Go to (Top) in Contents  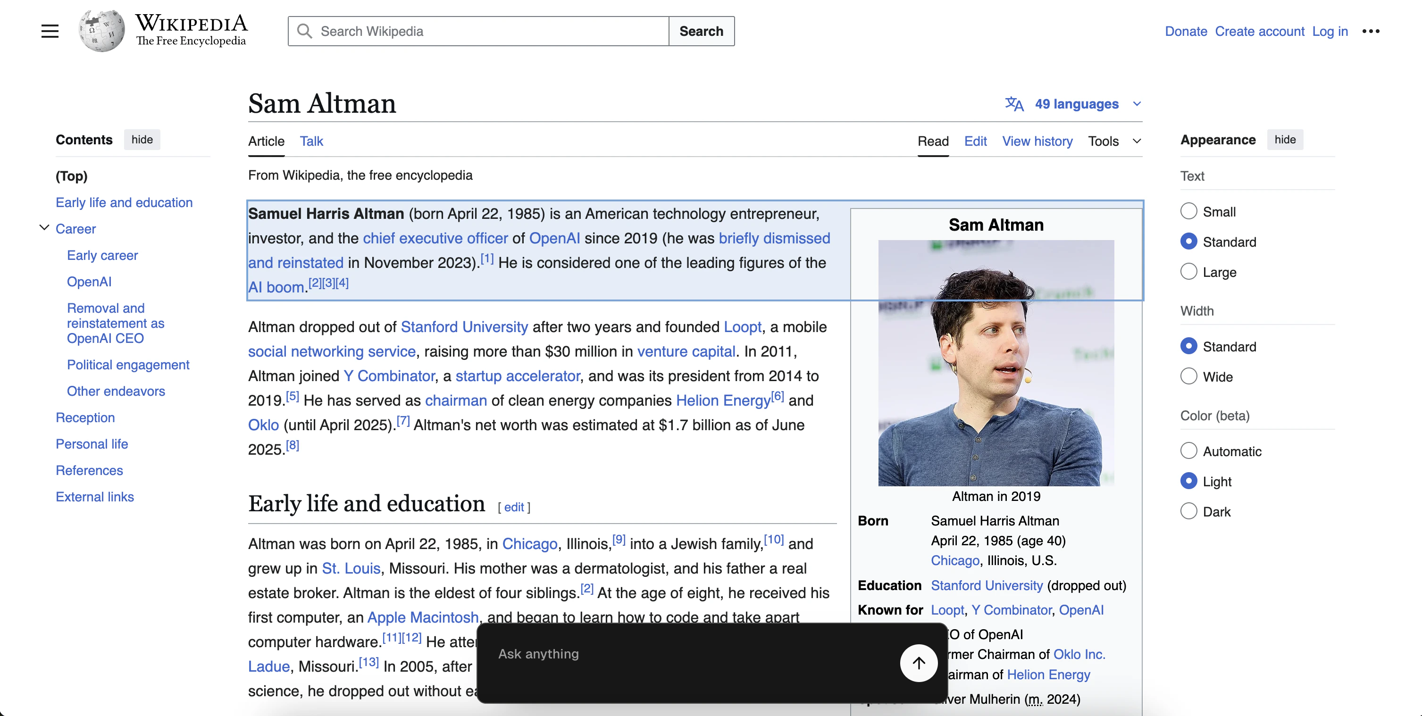tap(72, 176)
